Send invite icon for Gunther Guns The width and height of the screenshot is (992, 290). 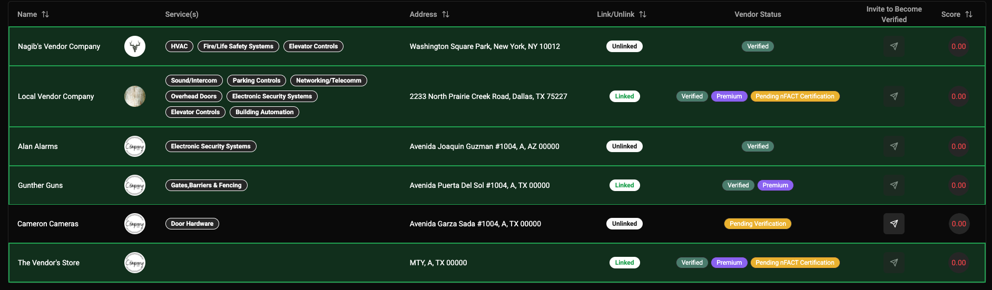[x=894, y=185]
